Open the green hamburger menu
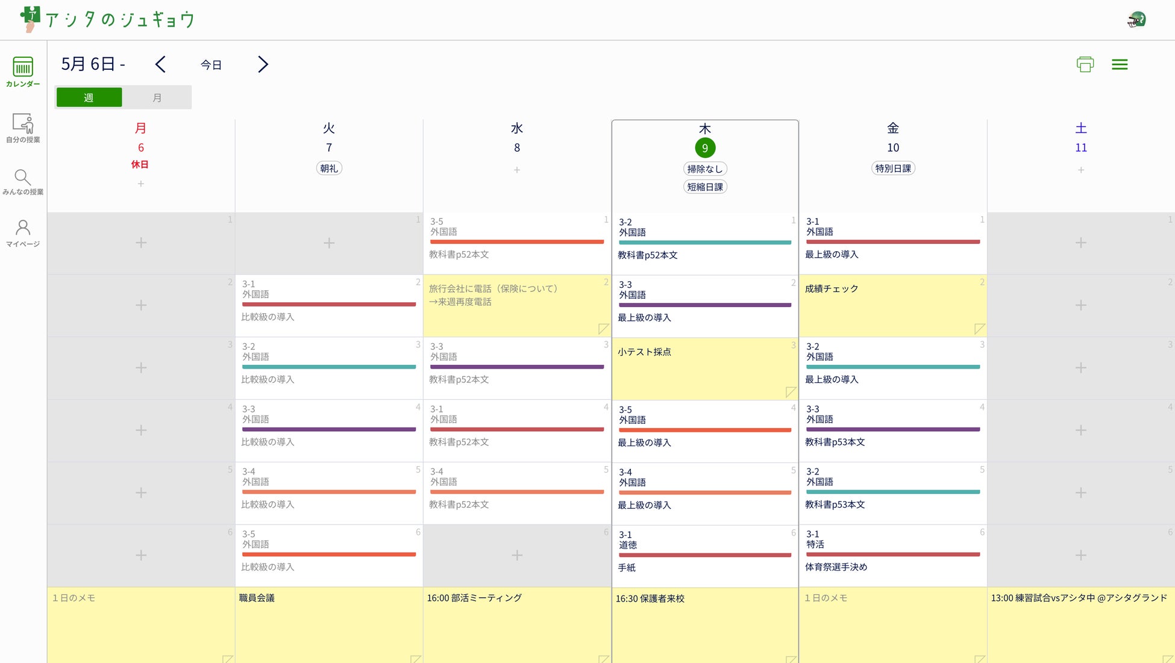Viewport: 1175px width, 663px height. click(1120, 64)
